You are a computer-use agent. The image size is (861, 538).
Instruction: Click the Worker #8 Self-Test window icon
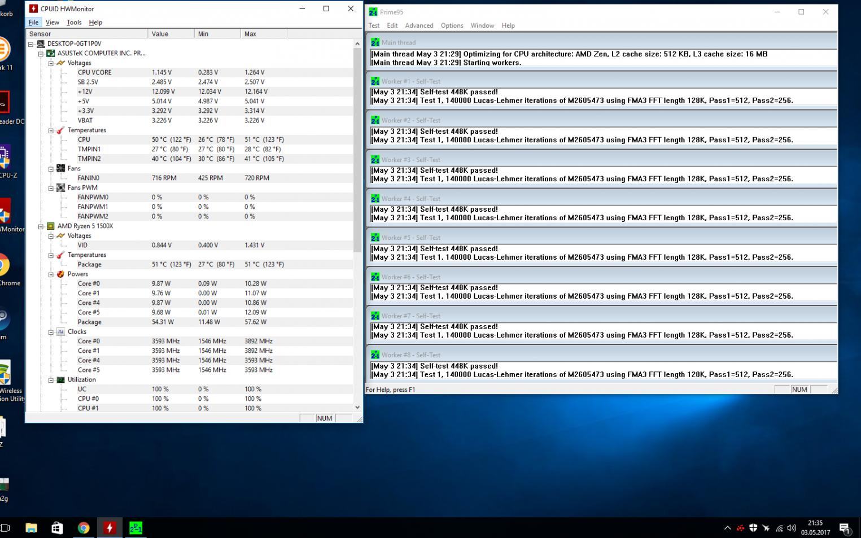[375, 355]
